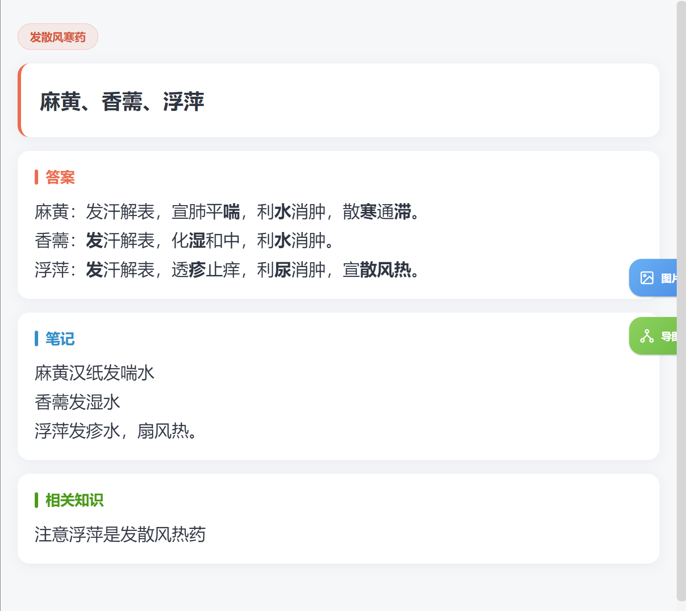Click the mind-map icon on green button
The width and height of the screenshot is (686, 611).
(647, 336)
